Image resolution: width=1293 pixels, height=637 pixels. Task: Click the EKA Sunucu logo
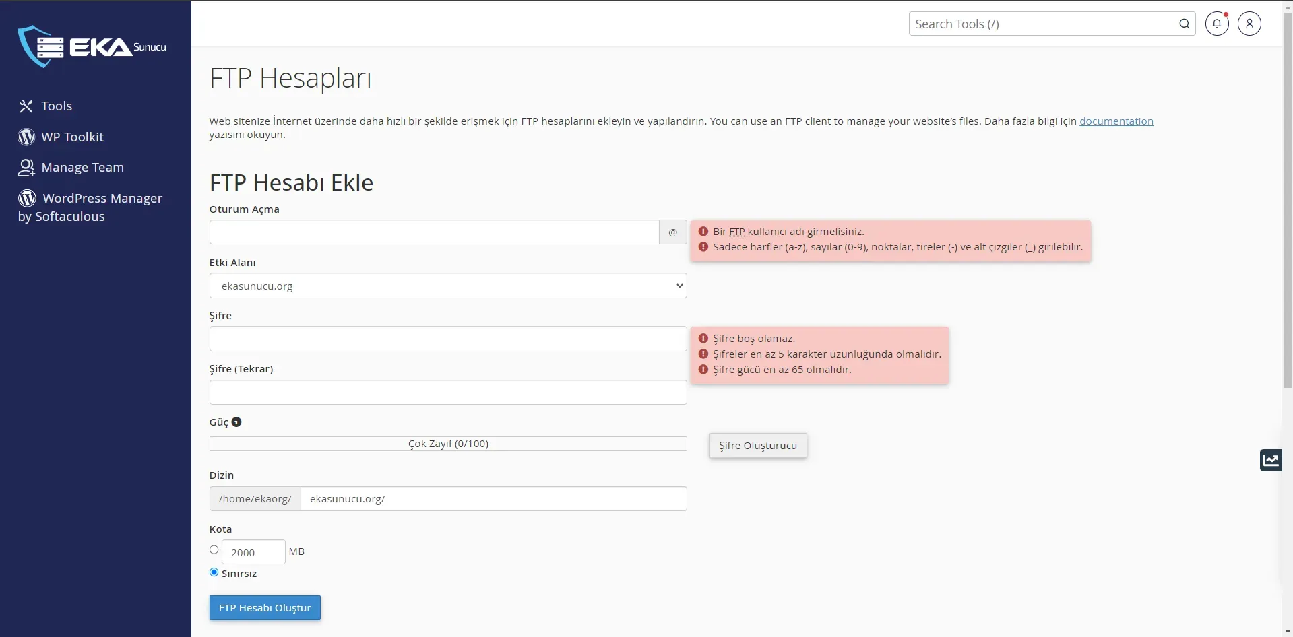(92, 46)
